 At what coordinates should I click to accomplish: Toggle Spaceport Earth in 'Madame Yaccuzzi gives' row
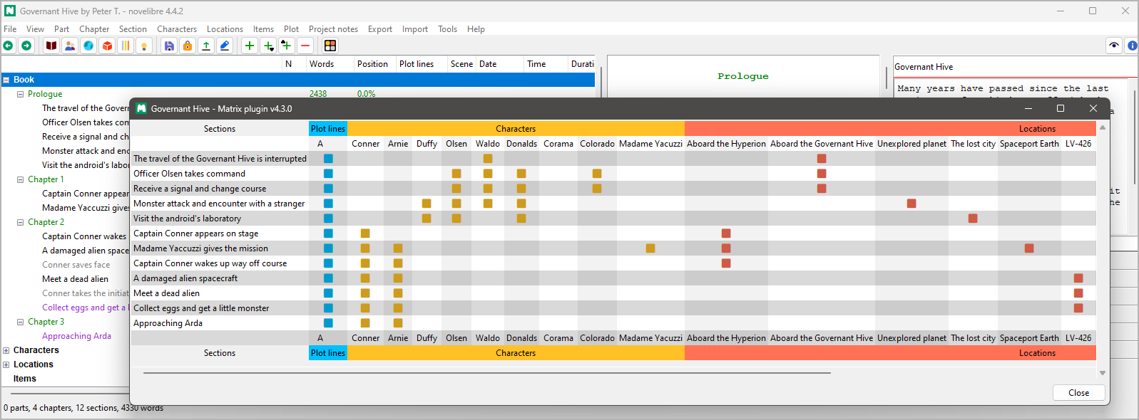[1029, 248]
